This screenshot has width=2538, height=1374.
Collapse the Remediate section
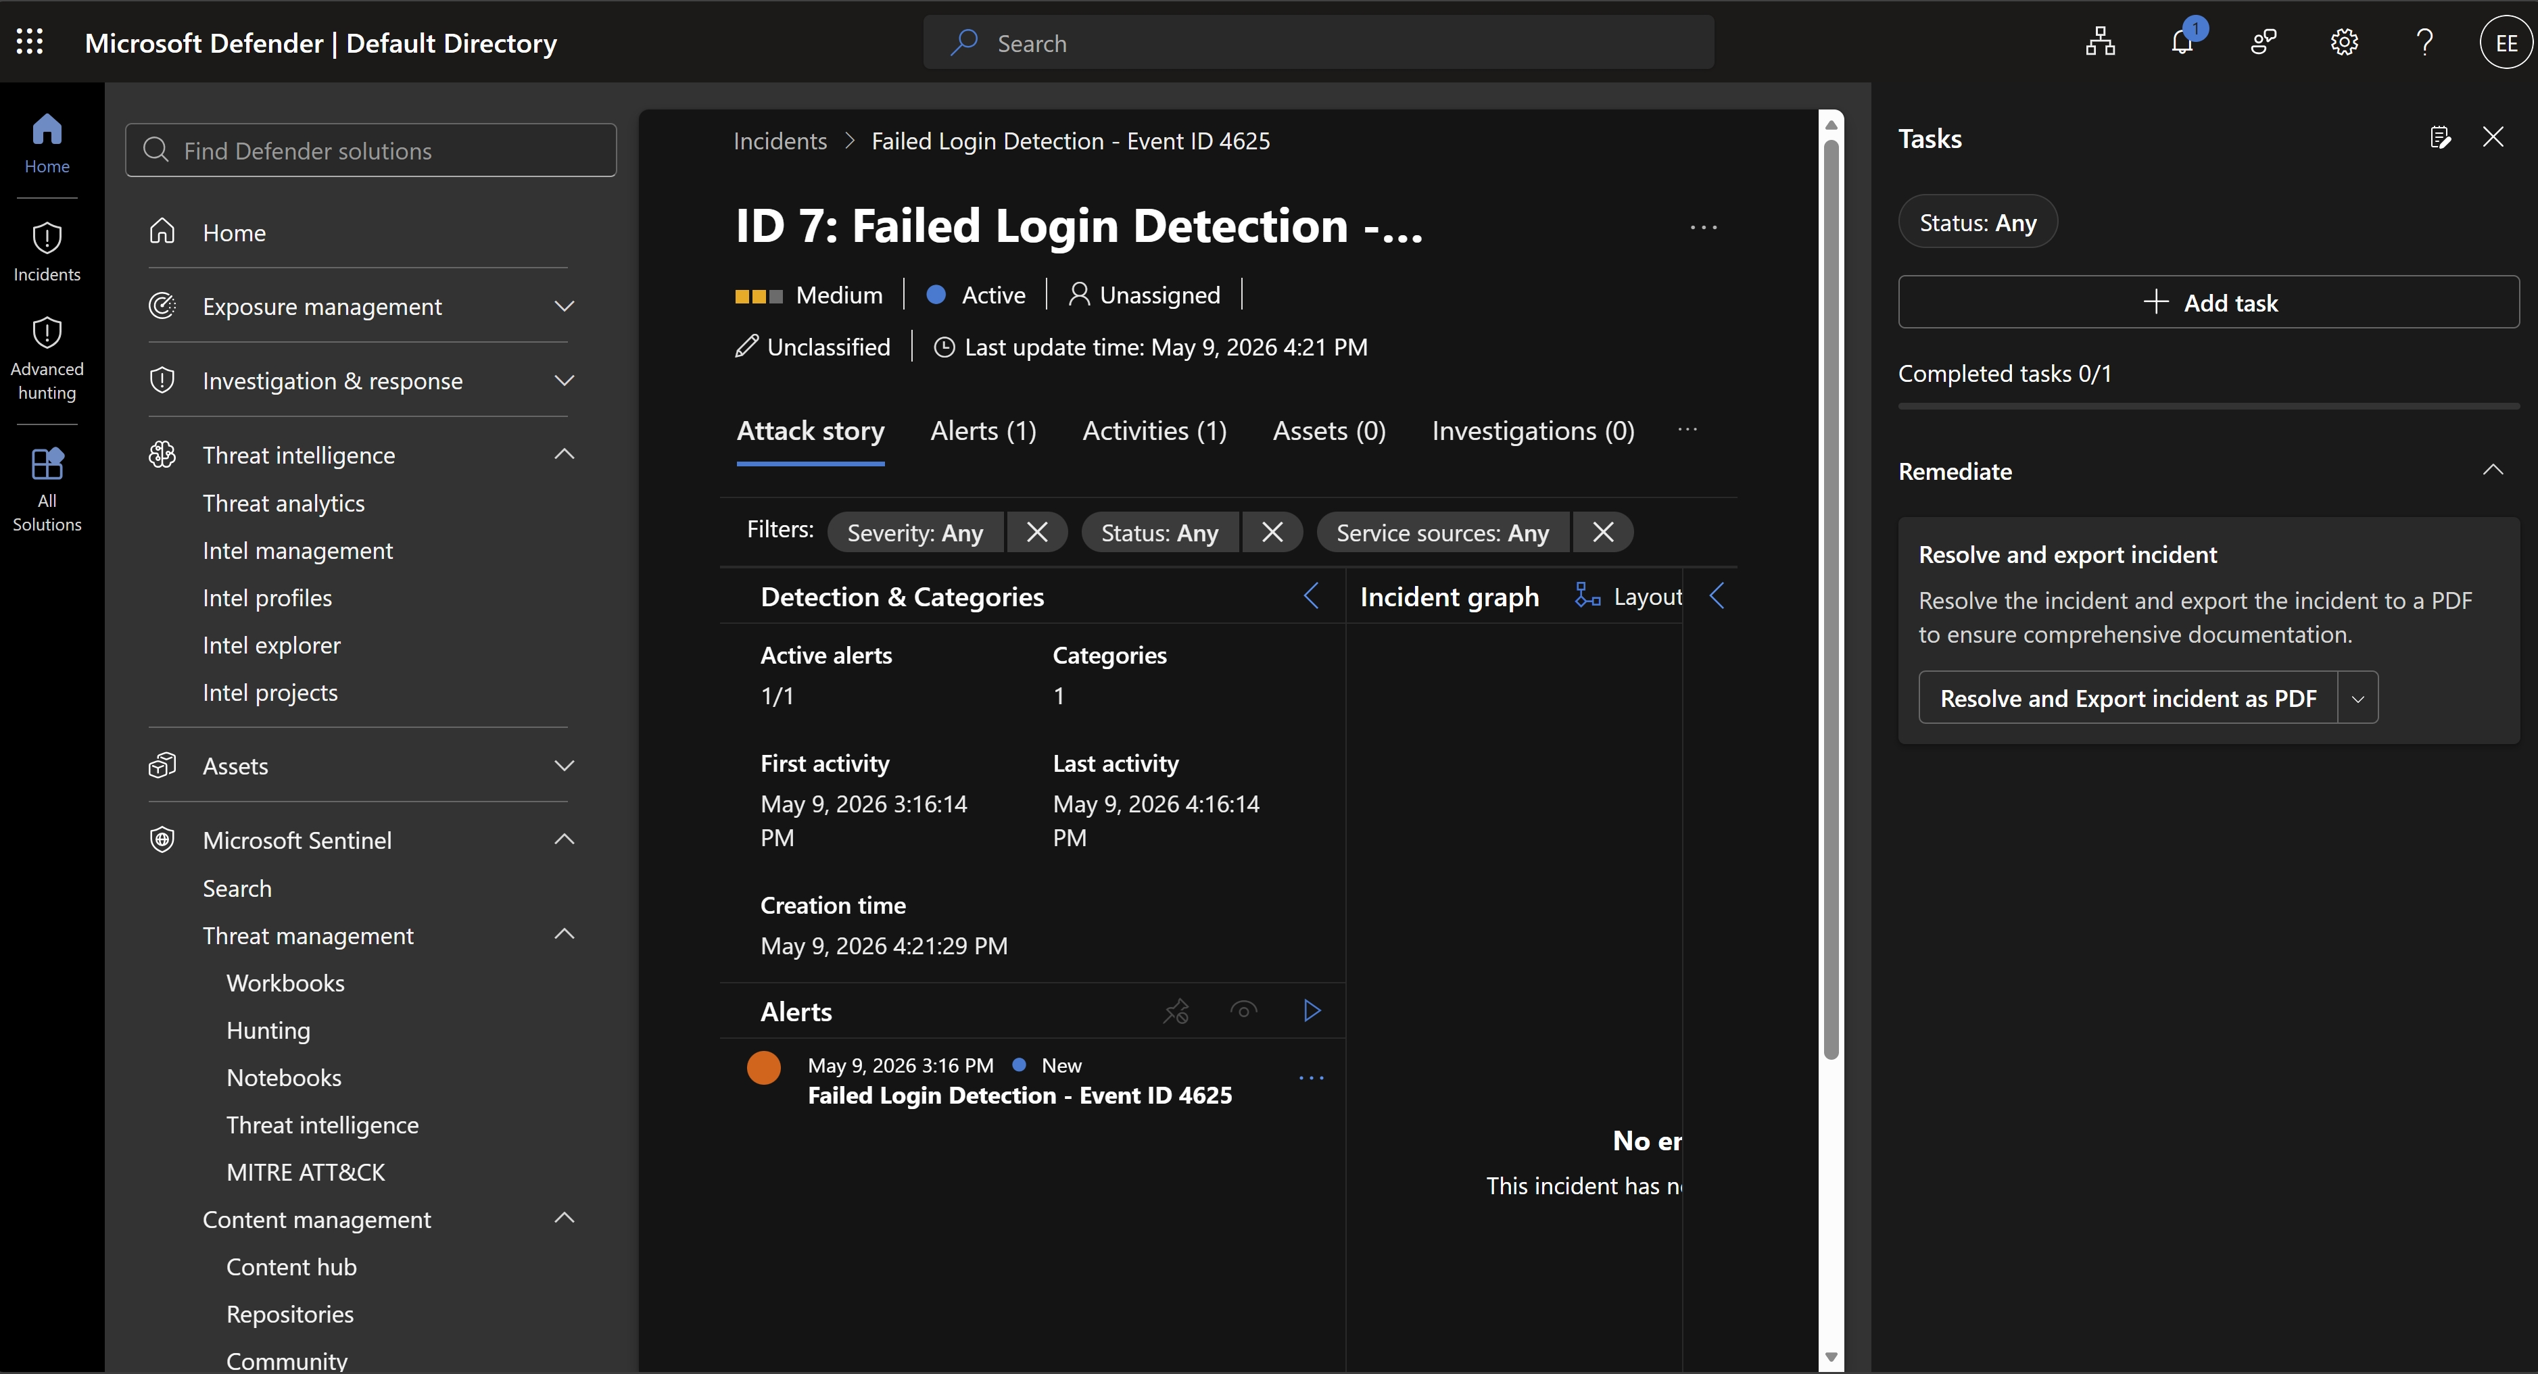2493,470
